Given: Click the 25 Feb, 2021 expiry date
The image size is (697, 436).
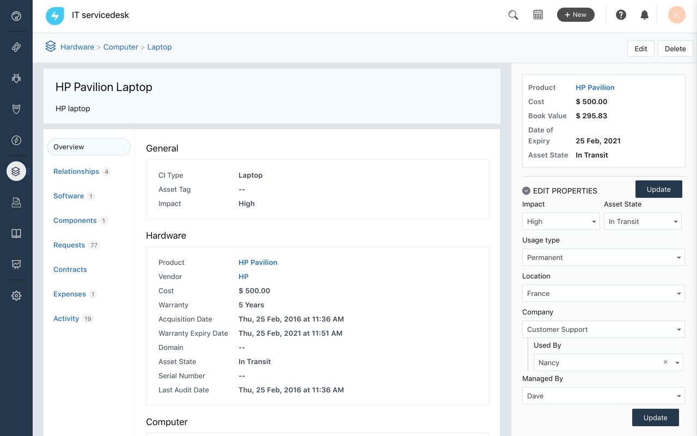Looking at the screenshot, I should pyautogui.click(x=598, y=141).
